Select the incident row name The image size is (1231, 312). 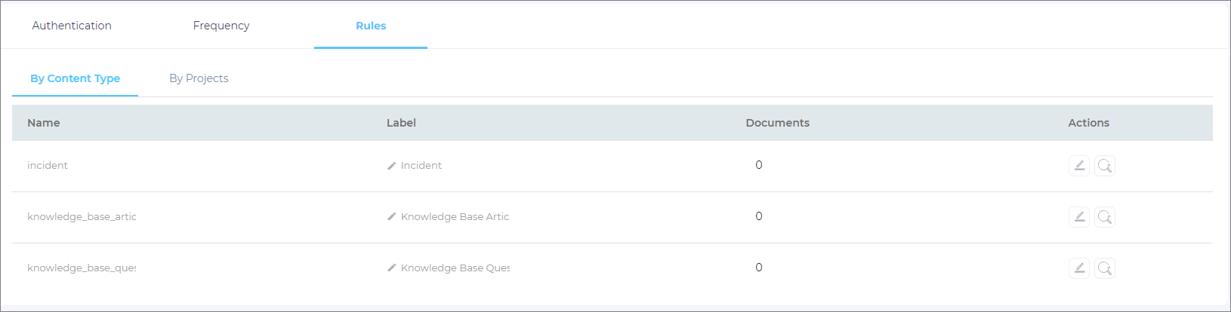pyautogui.click(x=48, y=166)
